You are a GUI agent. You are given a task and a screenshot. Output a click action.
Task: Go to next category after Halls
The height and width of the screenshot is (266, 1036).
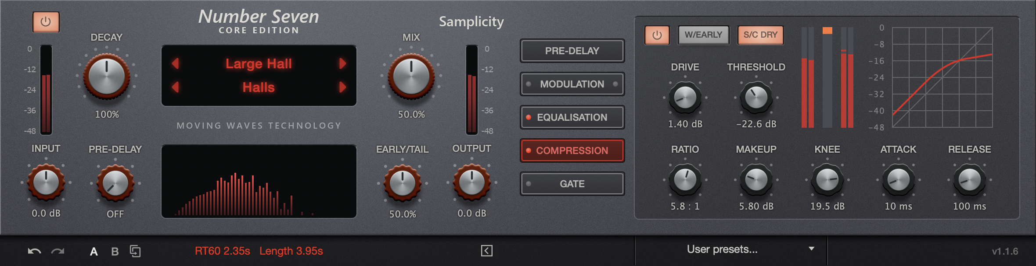tap(342, 87)
